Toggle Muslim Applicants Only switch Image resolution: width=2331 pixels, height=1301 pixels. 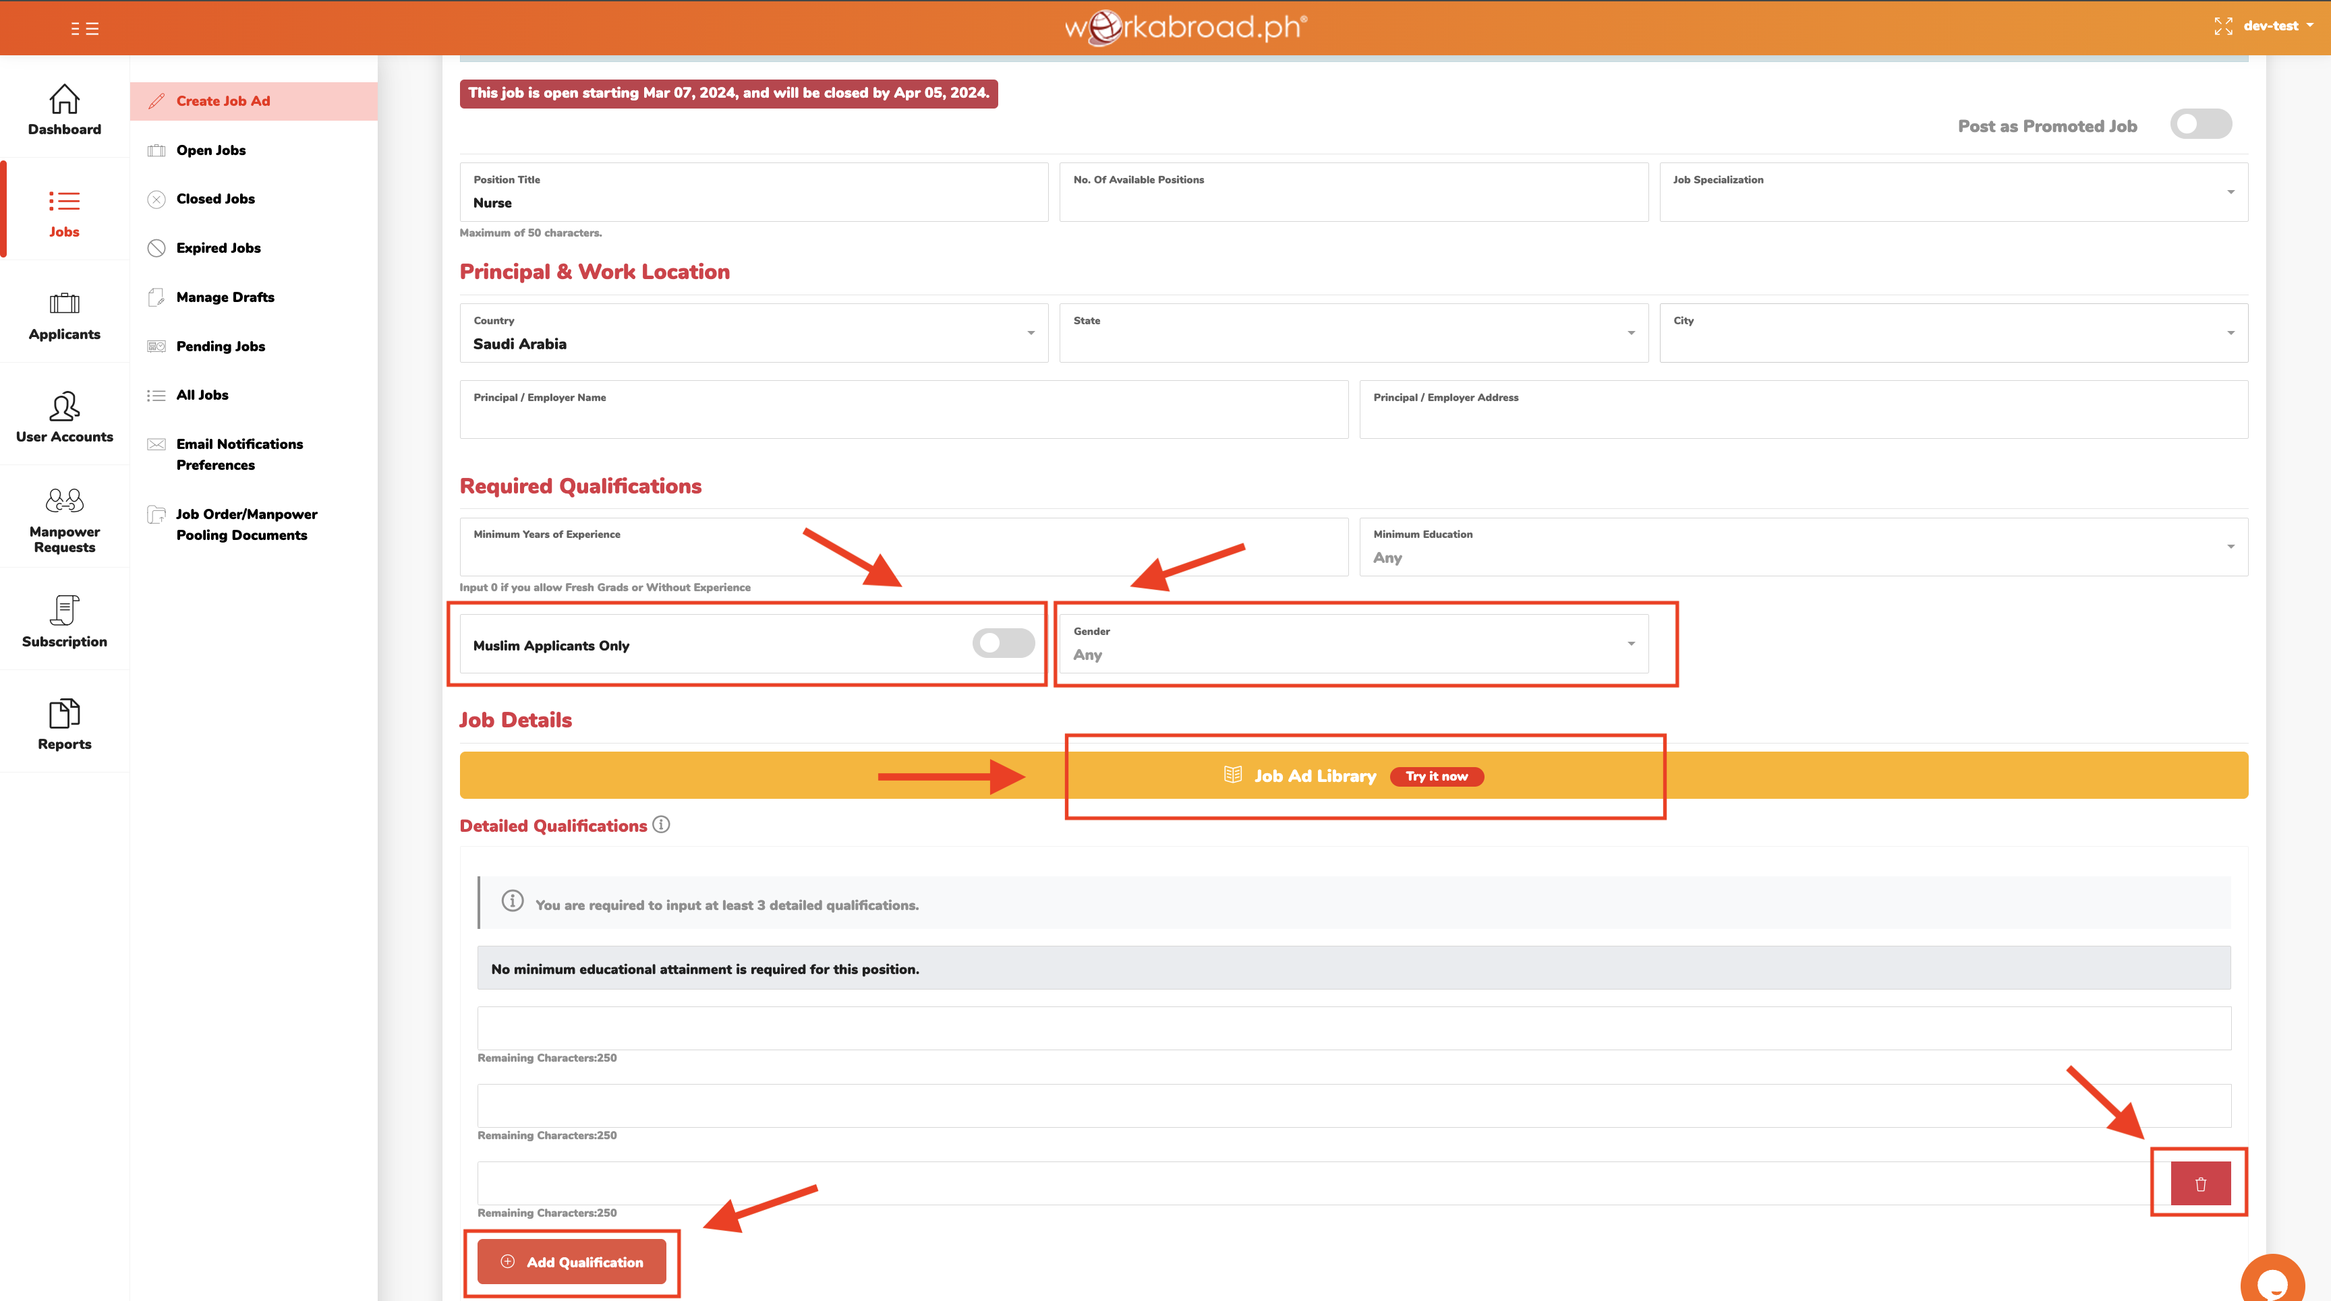(1003, 644)
